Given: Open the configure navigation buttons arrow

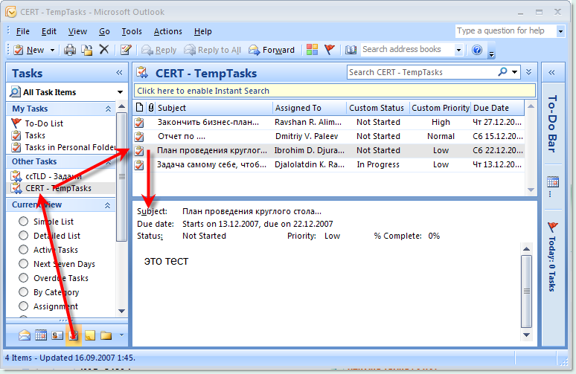Looking at the screenshot, I should pyautogui.click(x=121, y=335).
